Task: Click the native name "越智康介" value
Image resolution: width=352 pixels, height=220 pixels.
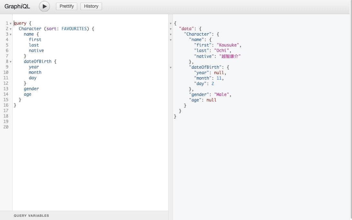Action: pyautogui.click(x=230, y=56)
